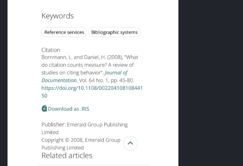Image resolution: width=243 pixels, height=166 pixels.
Task: Click the Publisher: label
Action: click(54, 124)
